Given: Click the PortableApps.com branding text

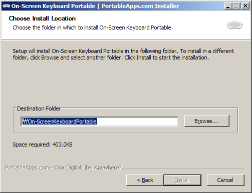Looking at the screenshot, I should pyautogui.click(x=63, y=167).
